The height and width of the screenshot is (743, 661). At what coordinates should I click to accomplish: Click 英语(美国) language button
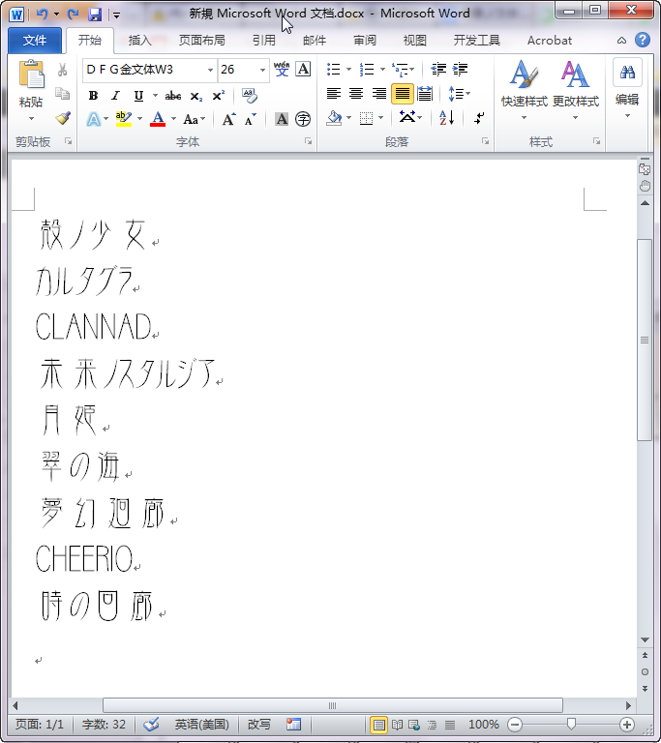point(201,724)
